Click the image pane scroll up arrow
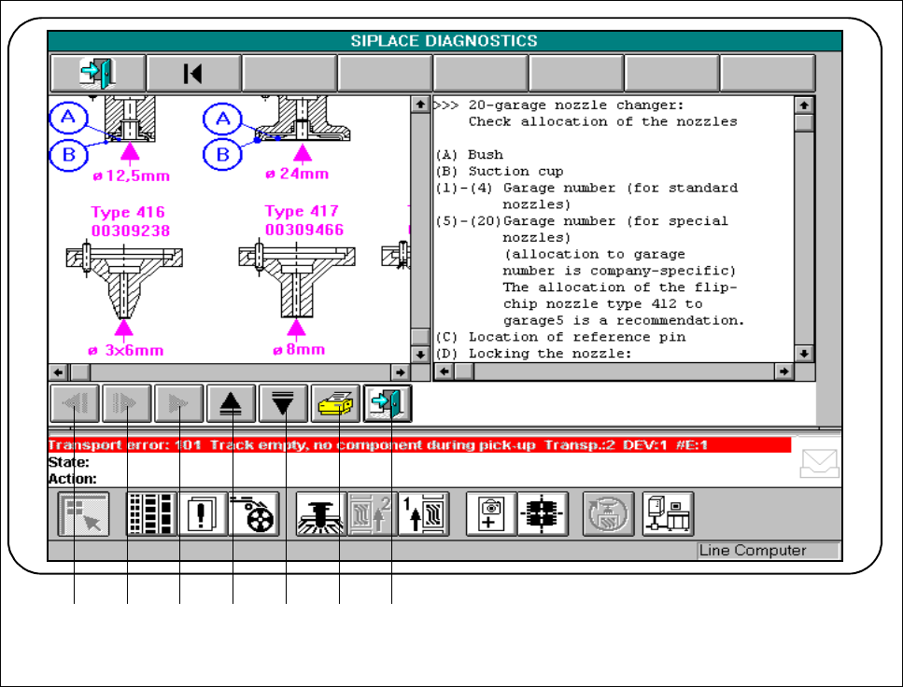Image resolution: width=903 pixels, height=687 pixels. click(x=420, y=105)
